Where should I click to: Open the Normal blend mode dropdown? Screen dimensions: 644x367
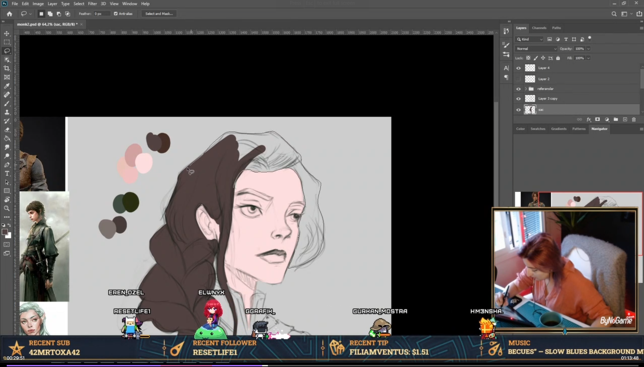coord(536,49)
